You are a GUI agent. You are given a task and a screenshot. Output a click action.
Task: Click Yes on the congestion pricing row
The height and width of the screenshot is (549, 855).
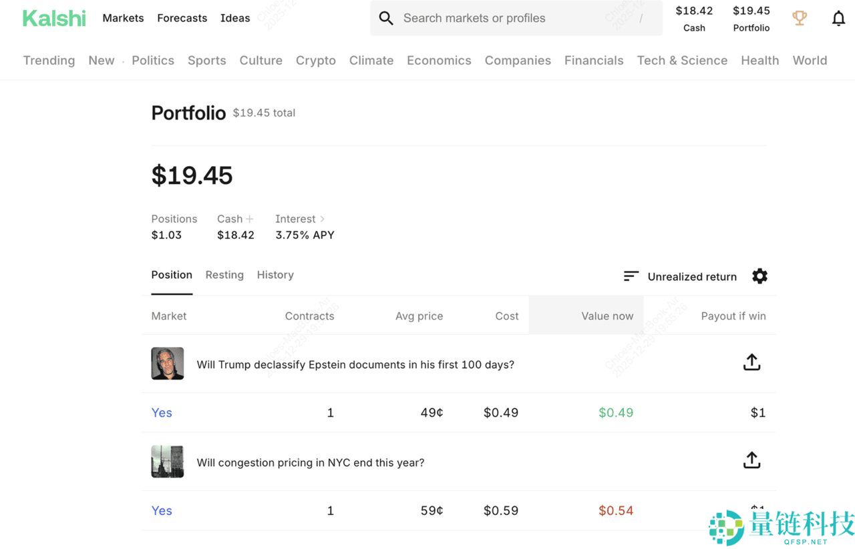click(162, 511)
